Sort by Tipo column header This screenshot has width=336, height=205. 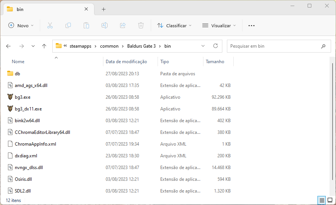point(164,62)
